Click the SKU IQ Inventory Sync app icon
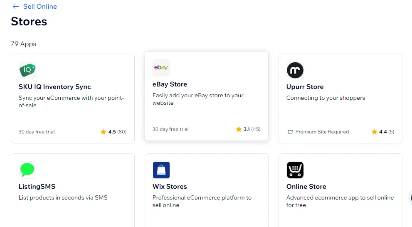This screenshot has height=227, width=412. click(x=27, y=70)
